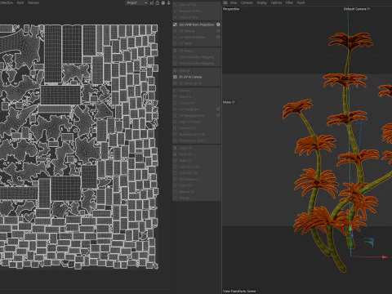This screenshot has width=392, height=294.
Task: Click the green Y-axis arrow of gizmo
Action: coord(350,228)
